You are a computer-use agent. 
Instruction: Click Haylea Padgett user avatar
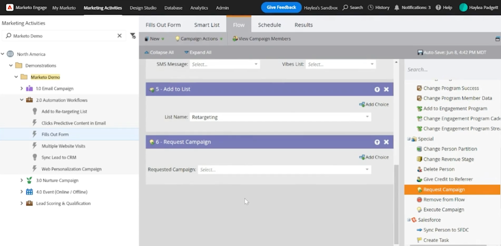click(463, 8)
